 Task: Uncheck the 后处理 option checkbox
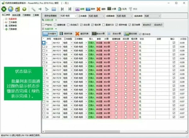(81, 25)
